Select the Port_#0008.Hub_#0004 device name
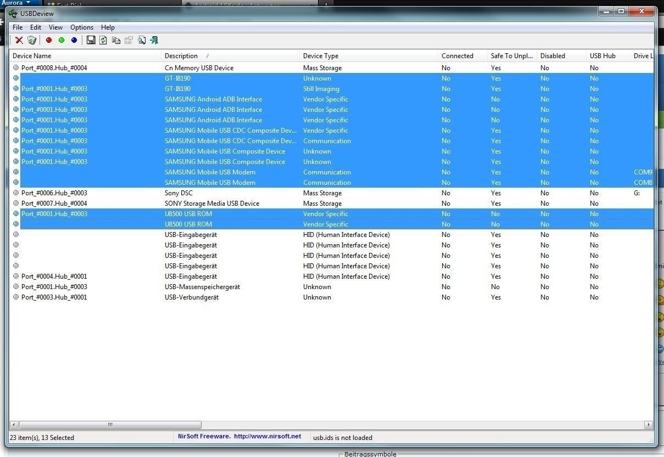 pyautogui.click(x=54, y=68)
